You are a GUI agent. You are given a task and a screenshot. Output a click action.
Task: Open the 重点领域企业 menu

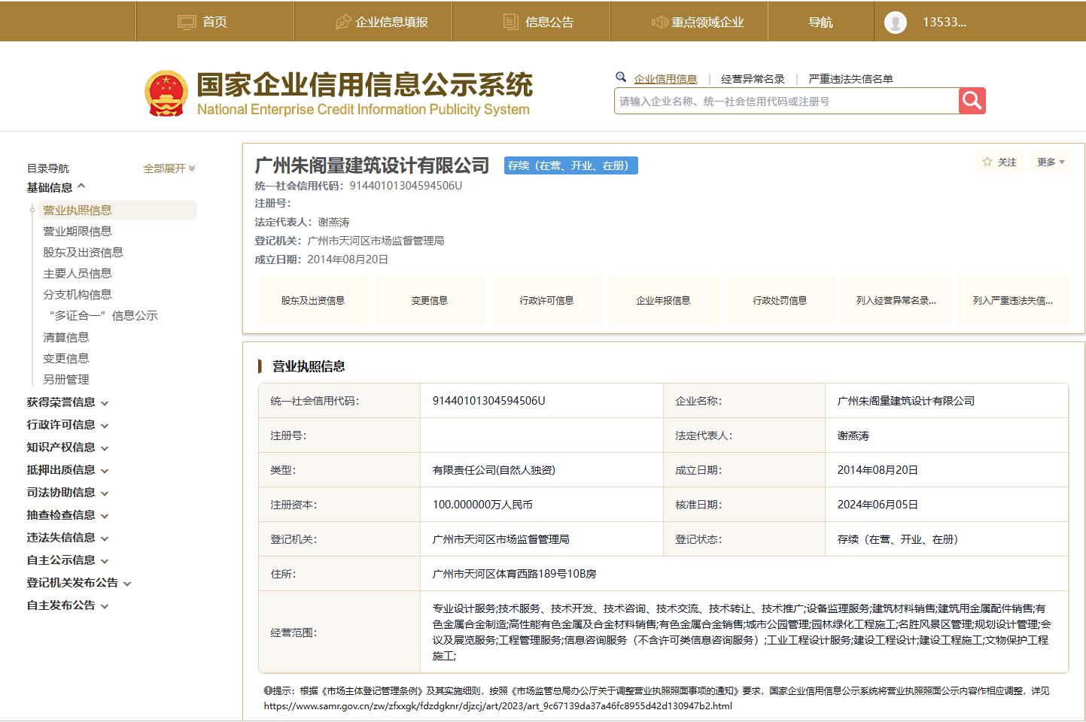pos(707,22)
